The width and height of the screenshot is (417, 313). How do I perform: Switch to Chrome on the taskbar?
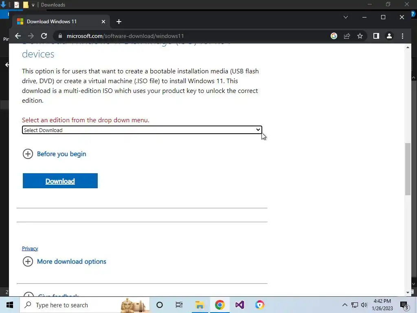219,305
